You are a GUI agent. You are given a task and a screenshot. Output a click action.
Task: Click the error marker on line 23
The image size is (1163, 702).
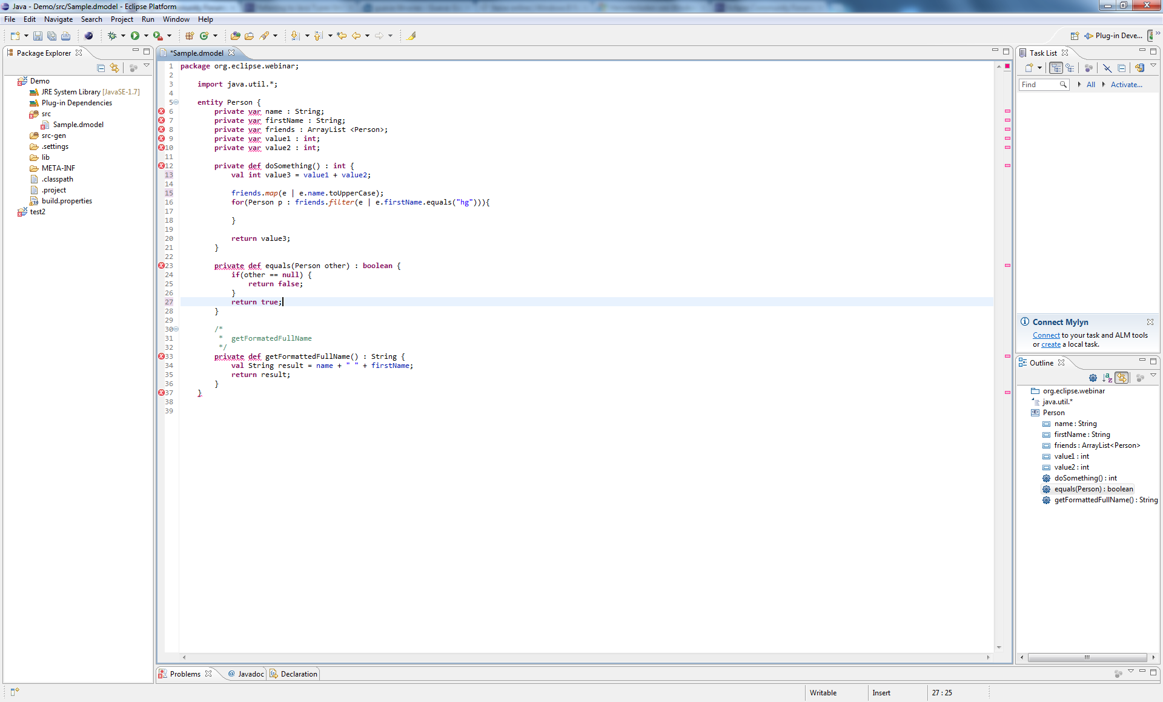click(x=161, y=266)
